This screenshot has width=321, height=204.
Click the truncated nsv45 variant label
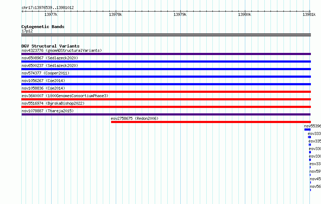point(315,179)
